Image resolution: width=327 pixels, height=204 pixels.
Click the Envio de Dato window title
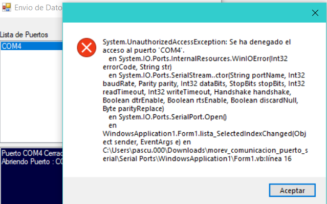click(x=38, y=8)
